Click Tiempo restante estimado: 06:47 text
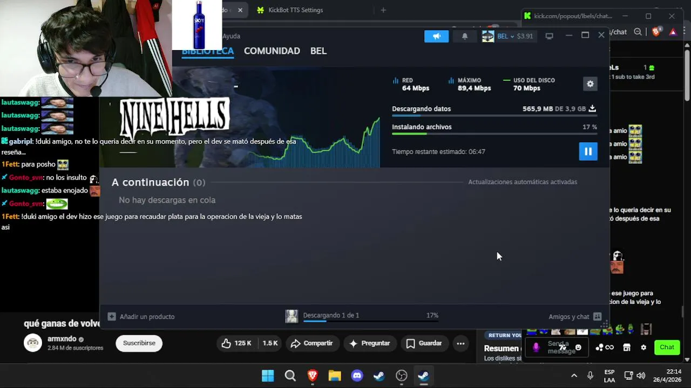691x388 pixels. 438,151
